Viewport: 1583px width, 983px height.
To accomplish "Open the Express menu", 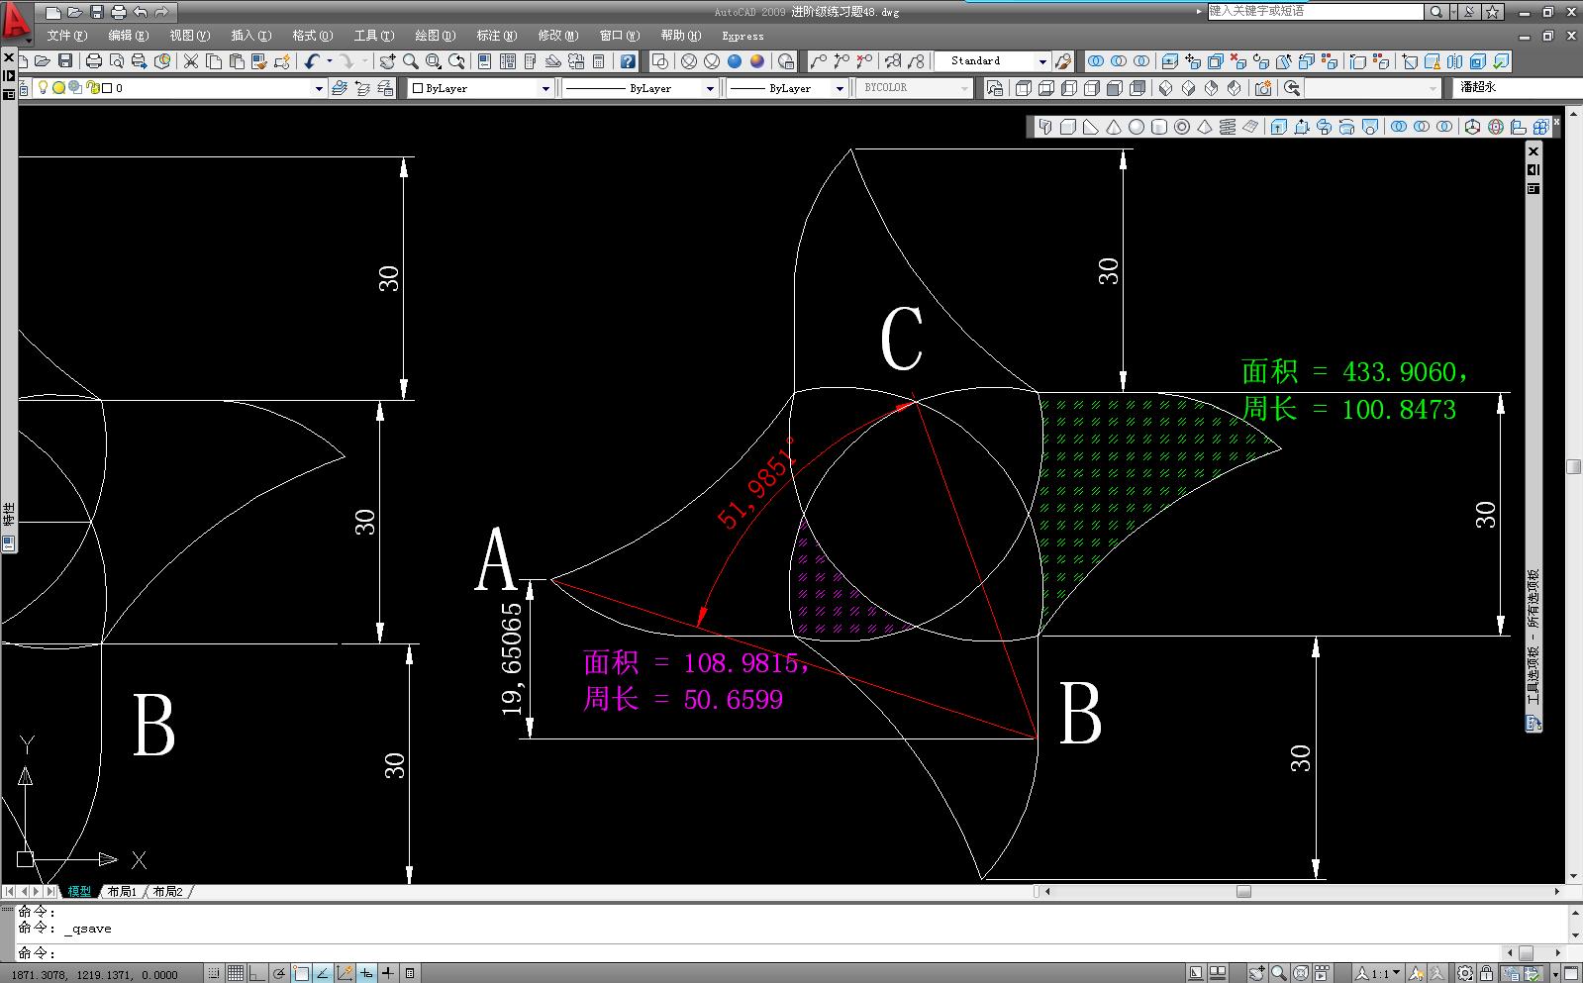I will click(742, 36).
